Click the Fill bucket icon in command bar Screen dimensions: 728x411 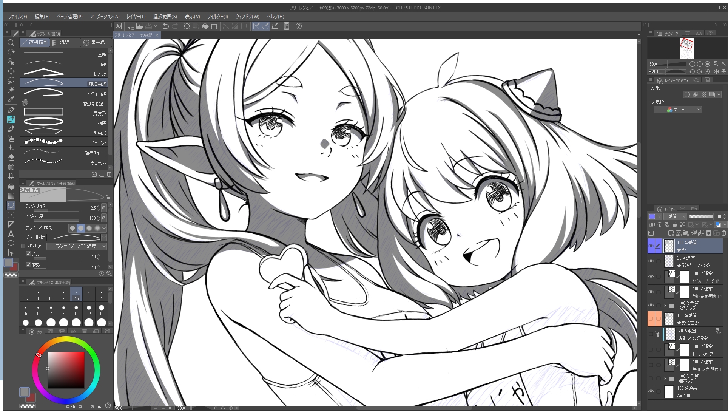pos(205,26)
